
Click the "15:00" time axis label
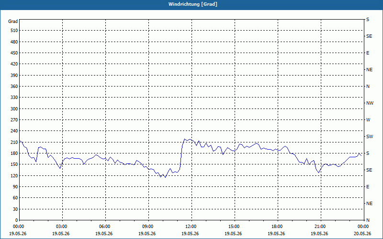[235, 227]
